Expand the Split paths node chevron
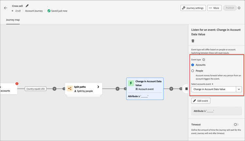 tap(98, 87)
